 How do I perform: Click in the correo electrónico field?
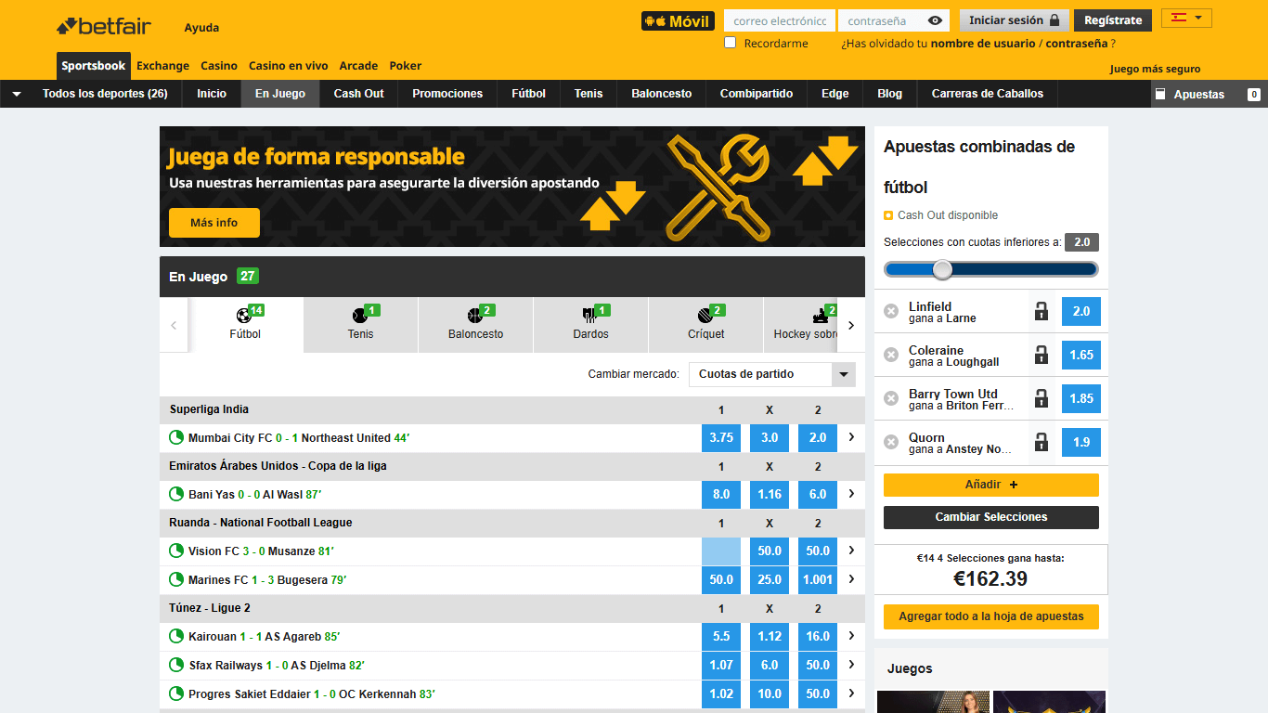(x=780, y=20)
